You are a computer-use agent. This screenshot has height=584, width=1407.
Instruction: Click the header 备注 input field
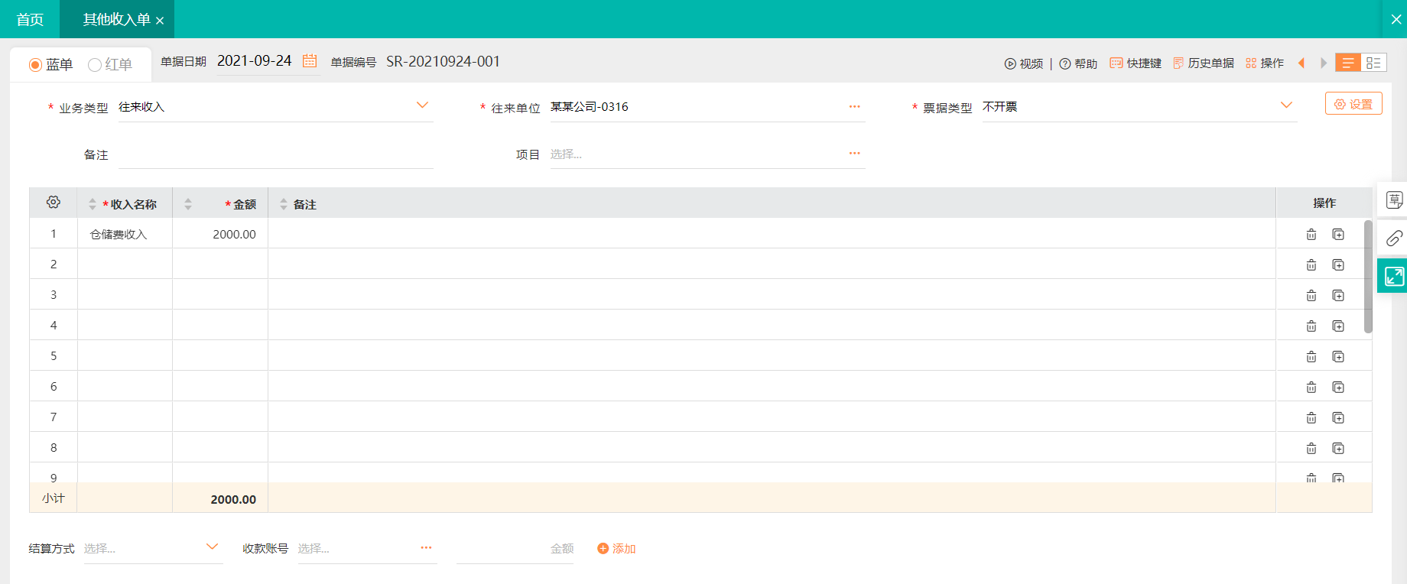point(276,154)
